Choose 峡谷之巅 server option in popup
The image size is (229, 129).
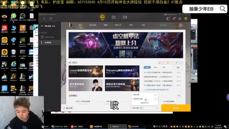[x=145, y=95]
